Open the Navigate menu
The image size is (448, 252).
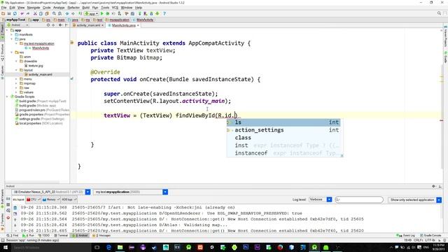coord(34,8)
